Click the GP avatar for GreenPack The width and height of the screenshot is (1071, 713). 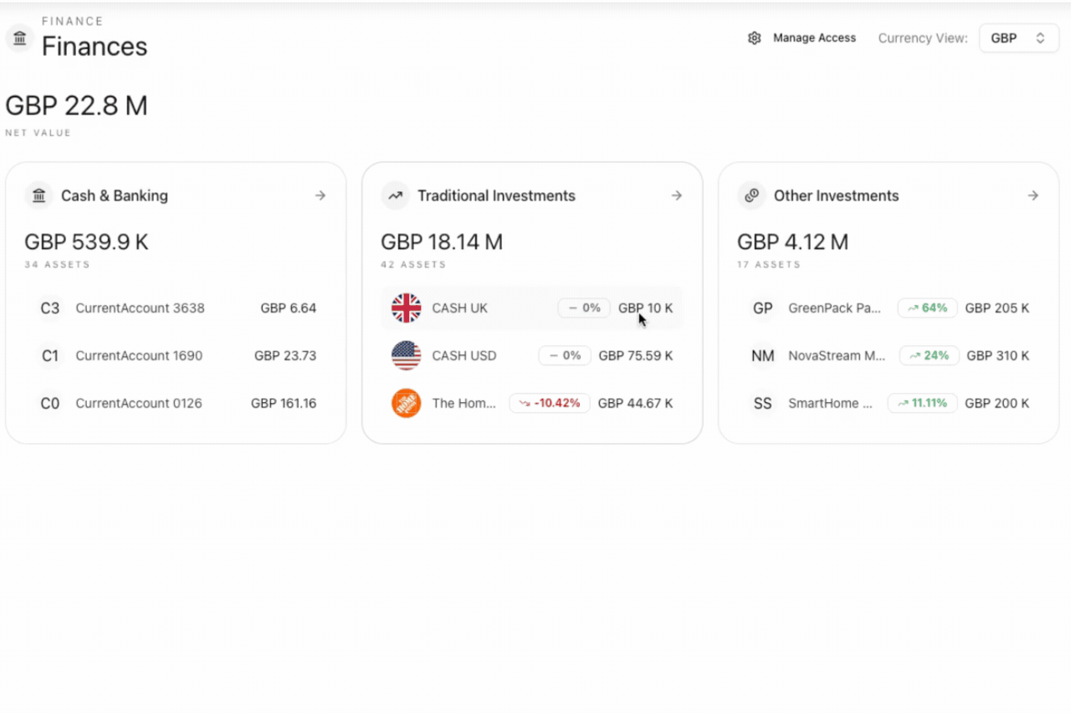point(763,308)
